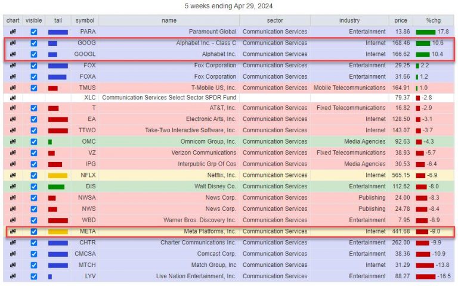Disable visibility checkbox for WBD row
This screenshot has height=286, width=458.
coord(34,220)
